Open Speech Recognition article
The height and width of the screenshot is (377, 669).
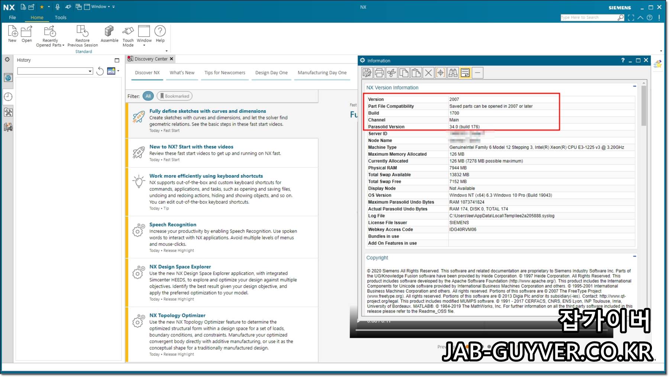pyautogui.click(x=173, y=224)
